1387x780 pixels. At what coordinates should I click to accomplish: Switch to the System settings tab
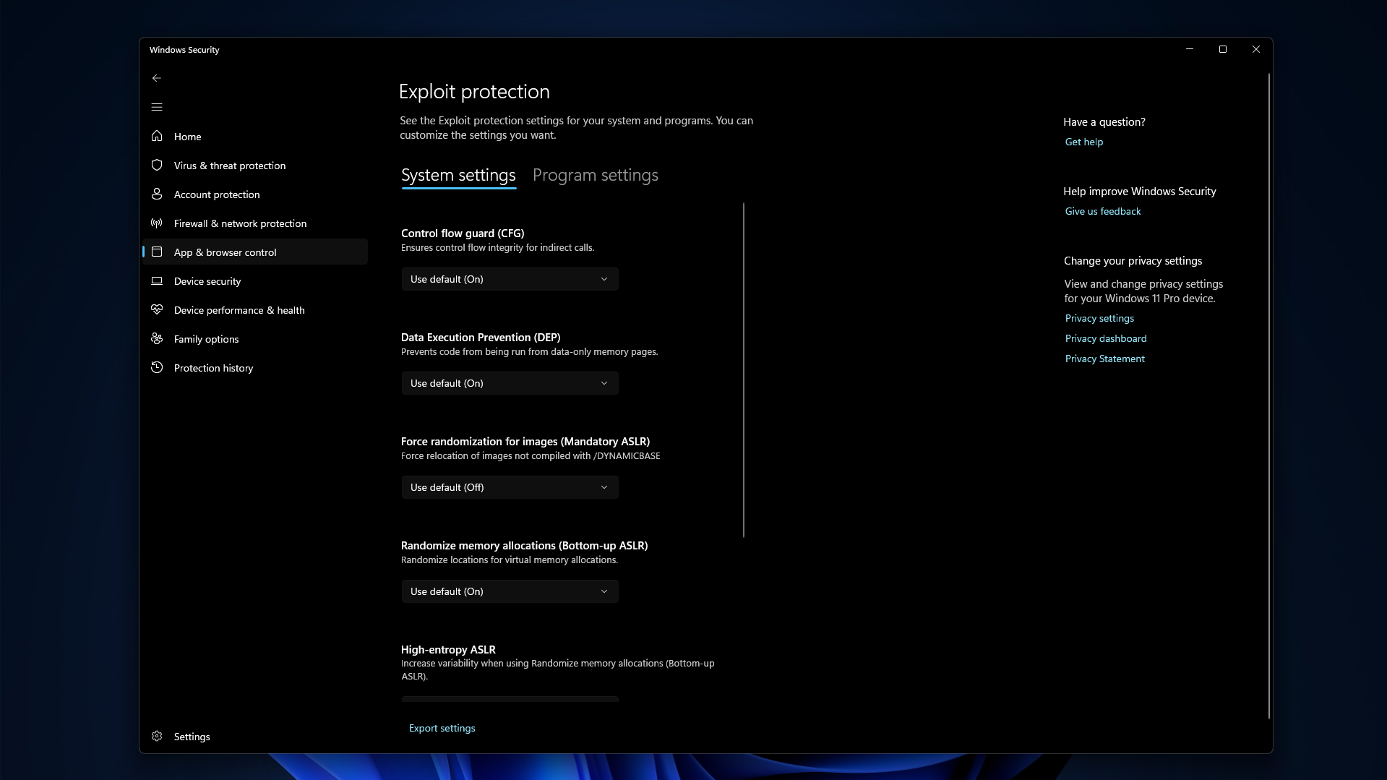coord(458,176)
